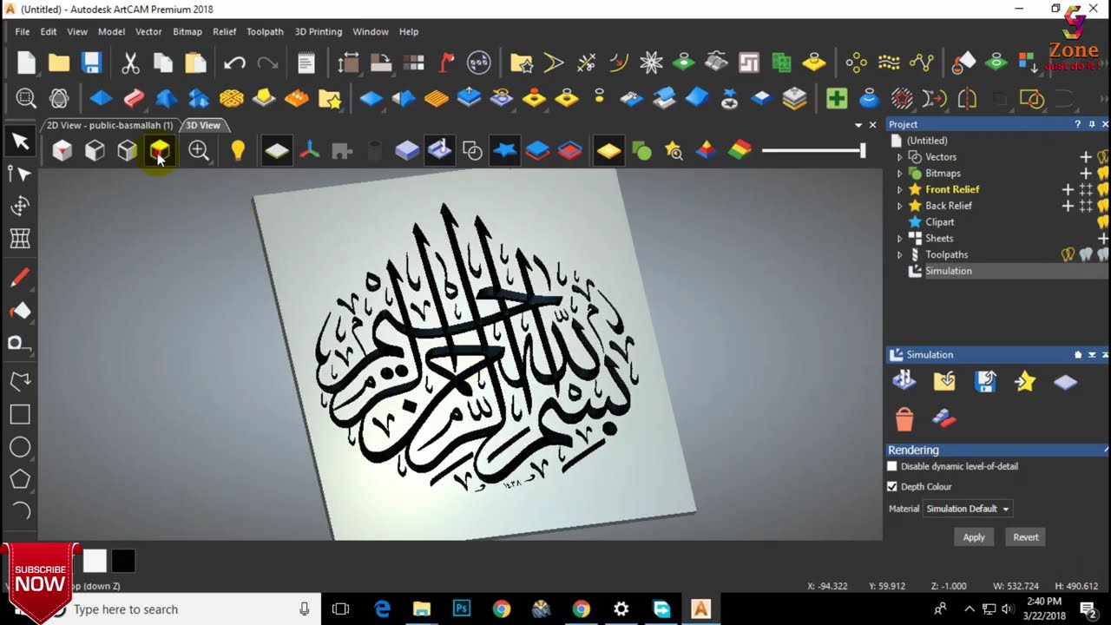Open the Notes notepad icon

click(306, 62)
